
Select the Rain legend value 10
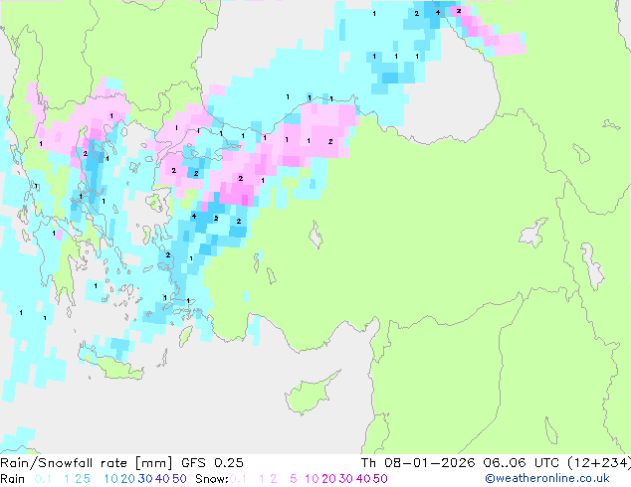pyautogui.click(x=110, y=479)
